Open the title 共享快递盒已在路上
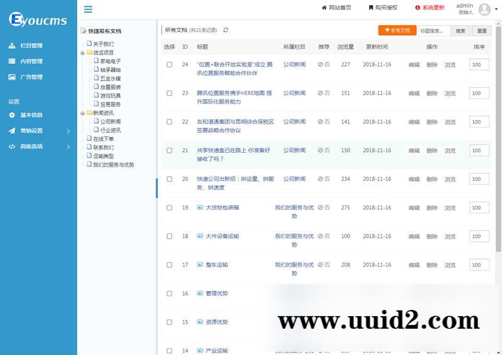The width and height of the screenshot is (502, 355). (233, 155)
